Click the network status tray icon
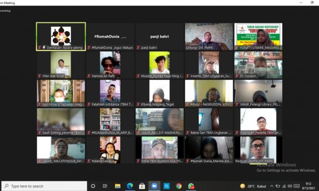The height and width of the screenshot is (191, 319). (x=284, y=186)
